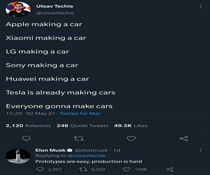Open Utsav Techie's profile picture
This screenshot has width=210, height=175.
click(x=18, y=9)
